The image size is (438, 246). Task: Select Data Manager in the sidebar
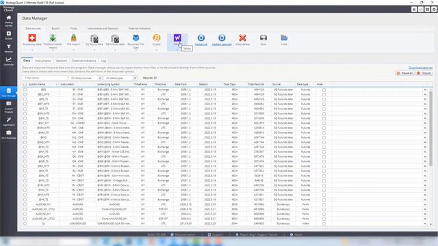click(x=9, y=92)
